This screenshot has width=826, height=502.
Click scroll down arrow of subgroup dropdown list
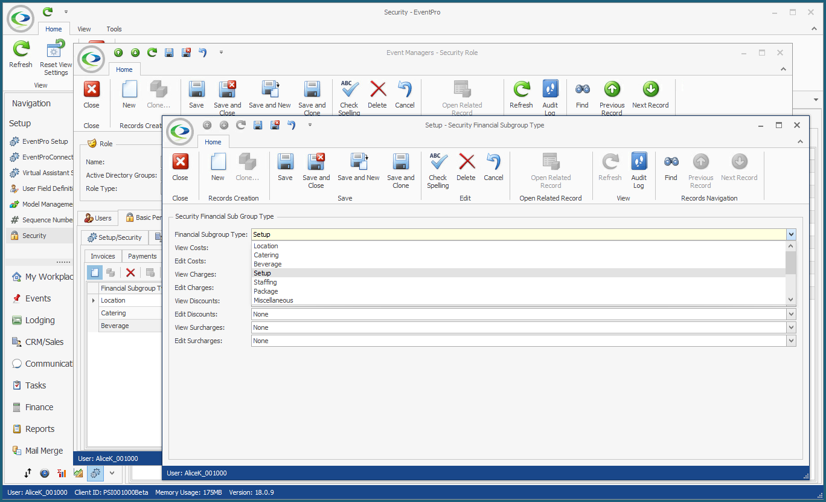coord(791,300)
